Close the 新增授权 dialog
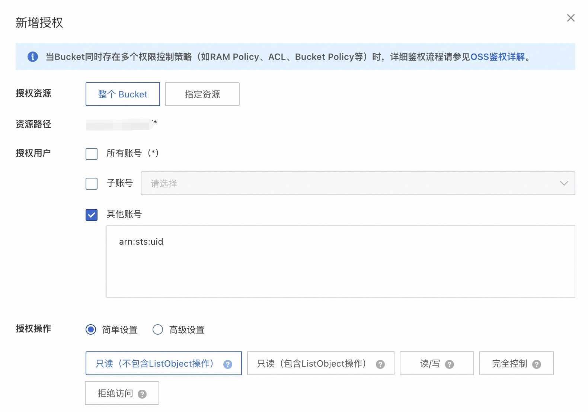This screenshot has width=588, height=412. pyautogui.click(x=571, y=18)
